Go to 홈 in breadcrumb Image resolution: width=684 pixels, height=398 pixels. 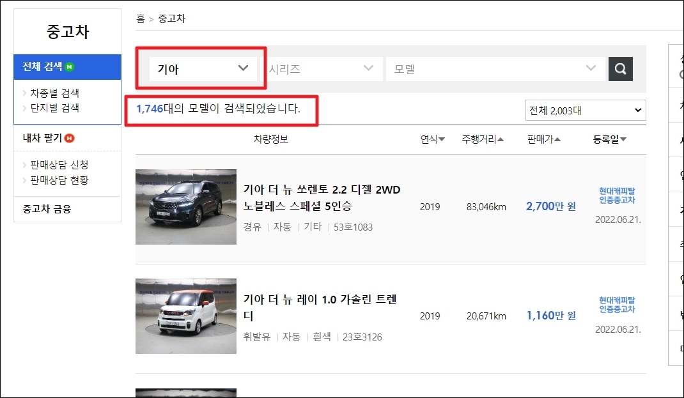[x=141, y=19]
